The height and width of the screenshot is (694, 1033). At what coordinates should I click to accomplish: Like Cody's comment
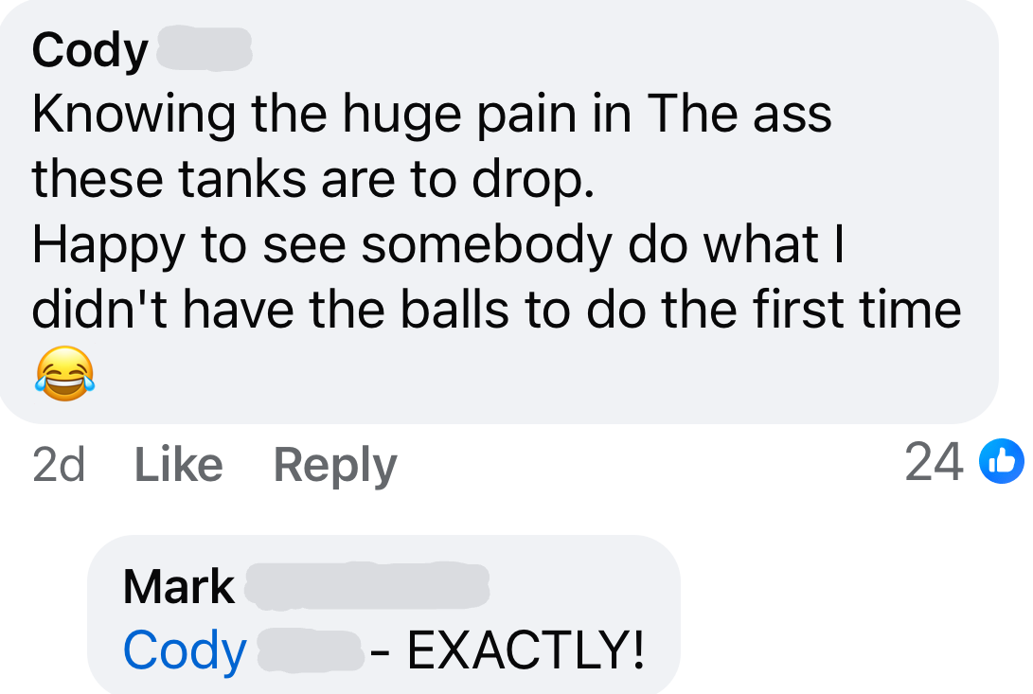click(179, 465)
